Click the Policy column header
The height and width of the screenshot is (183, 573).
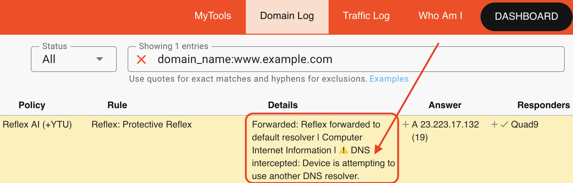coord(32,105)
